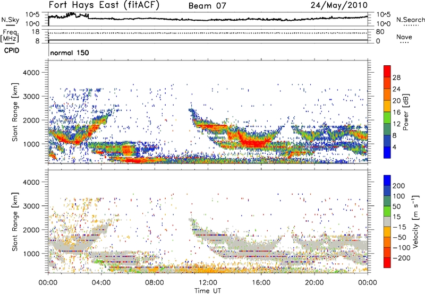The height and width of the screenshot is (294, 425).
Task: Click the 'Velocity [m s⁻¹]' color bar title
Action: (x=415, y=221)
